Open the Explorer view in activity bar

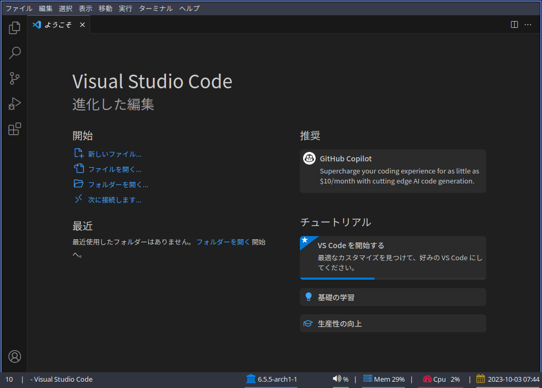click(x=15, y=28)
